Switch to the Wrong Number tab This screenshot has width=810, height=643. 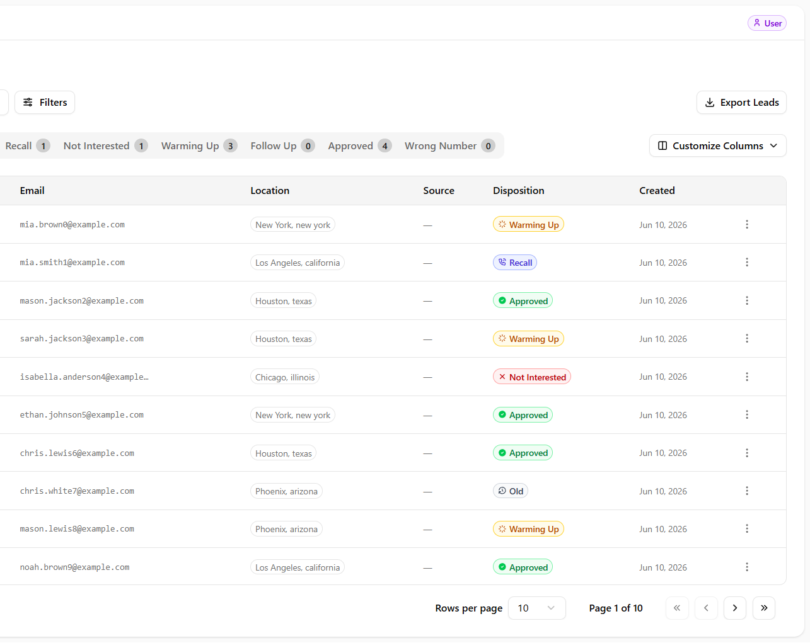click(449, 145)
